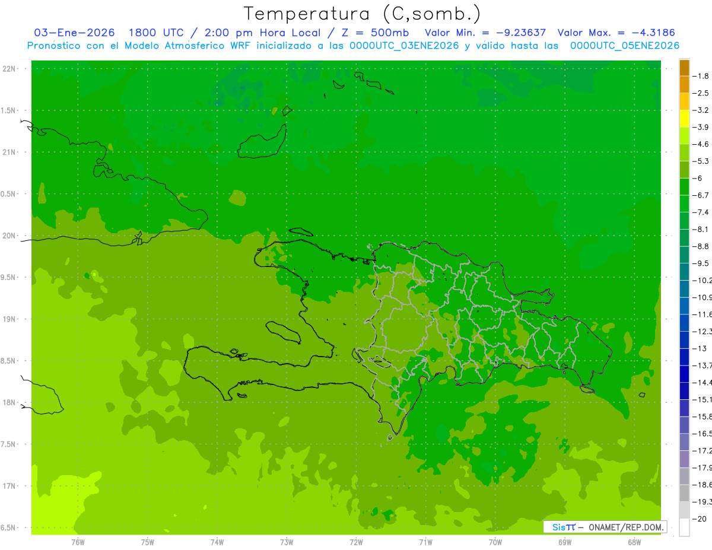Image resolution: width=712 pixels, height=550 pixels.
Task: Select the 'Z = 500mb' level text
Action: (375, 33)
